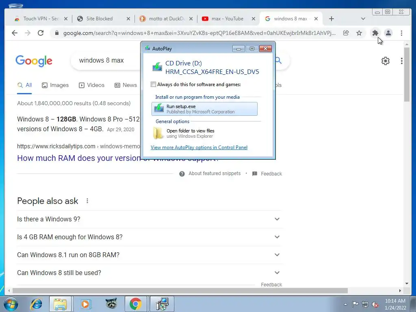Close the windows 8 max tab
The height and width of the screenshot is (312, 416).
pos(316,19)
